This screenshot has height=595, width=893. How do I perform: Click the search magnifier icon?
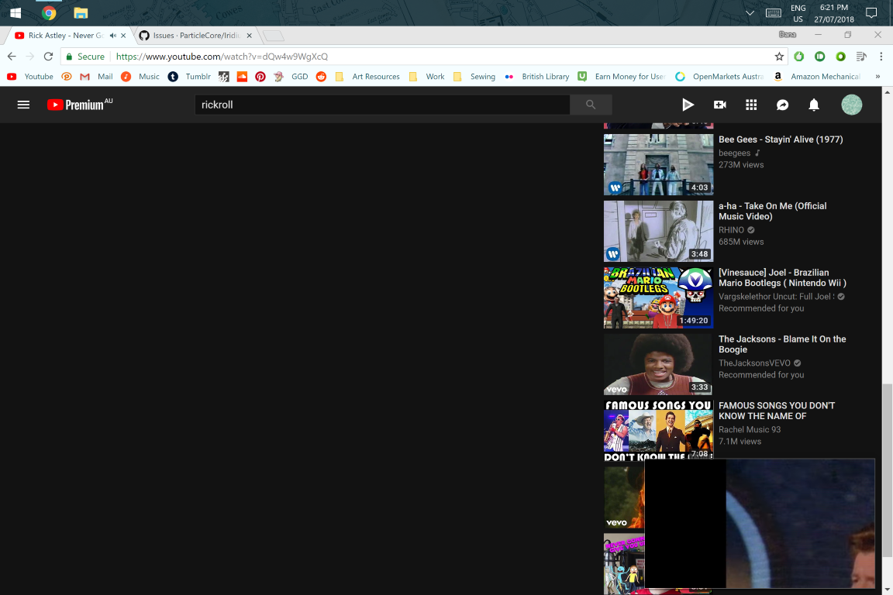(591, 104)
